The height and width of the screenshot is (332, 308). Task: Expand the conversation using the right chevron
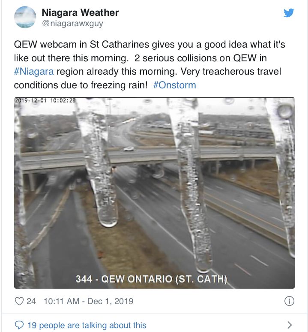coord(290,325)
